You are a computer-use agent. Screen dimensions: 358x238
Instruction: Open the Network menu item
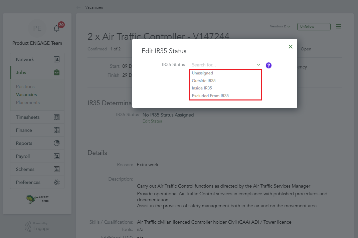(37, 59)
